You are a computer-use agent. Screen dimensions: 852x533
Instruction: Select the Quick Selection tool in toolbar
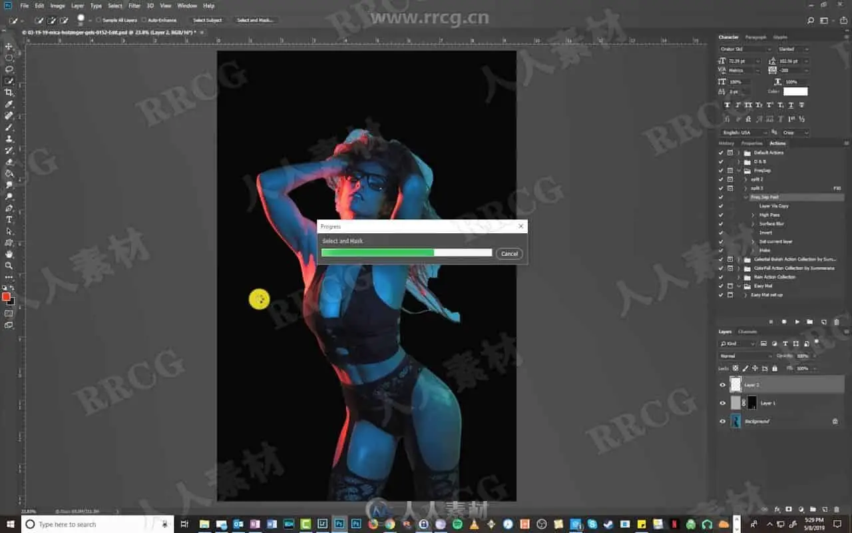click(x=9, y=81)
